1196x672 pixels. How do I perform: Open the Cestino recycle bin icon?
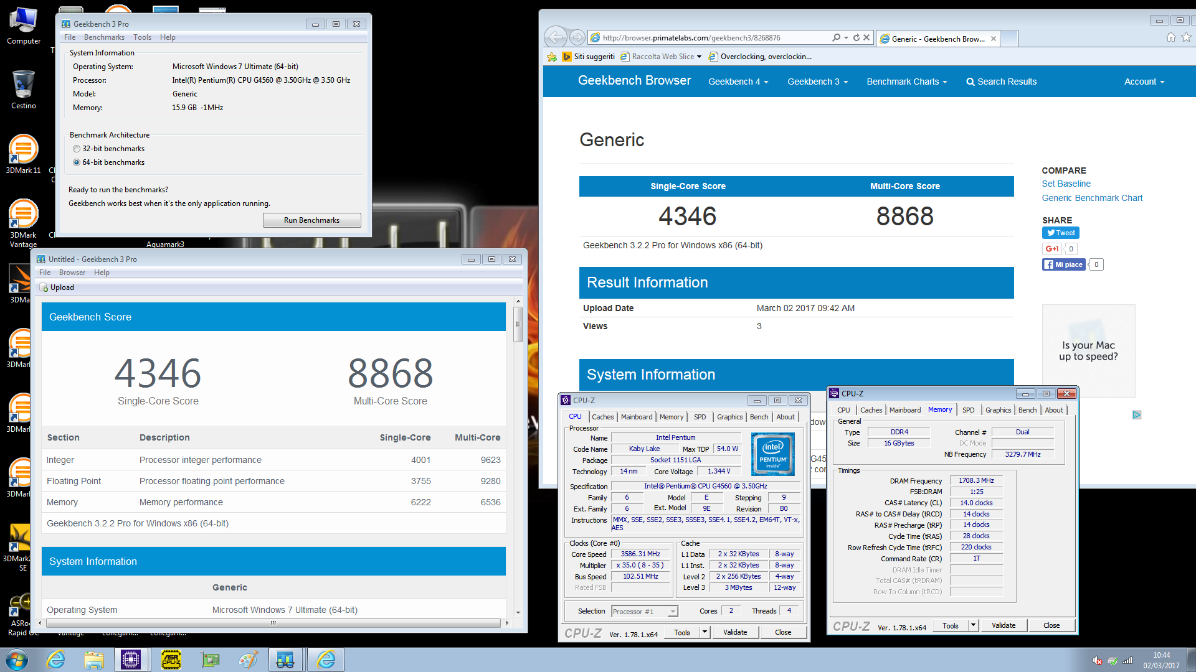click(24, 90)
